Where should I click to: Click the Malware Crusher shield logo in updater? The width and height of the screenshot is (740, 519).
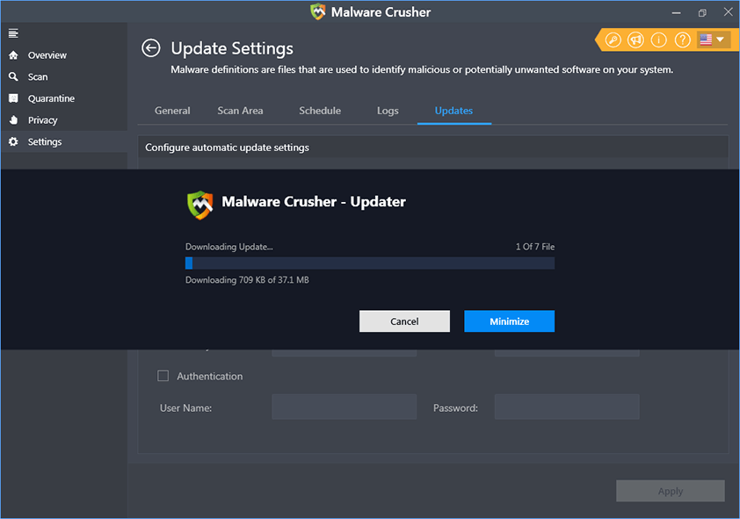pyautogui.click(x=200, y=205)
